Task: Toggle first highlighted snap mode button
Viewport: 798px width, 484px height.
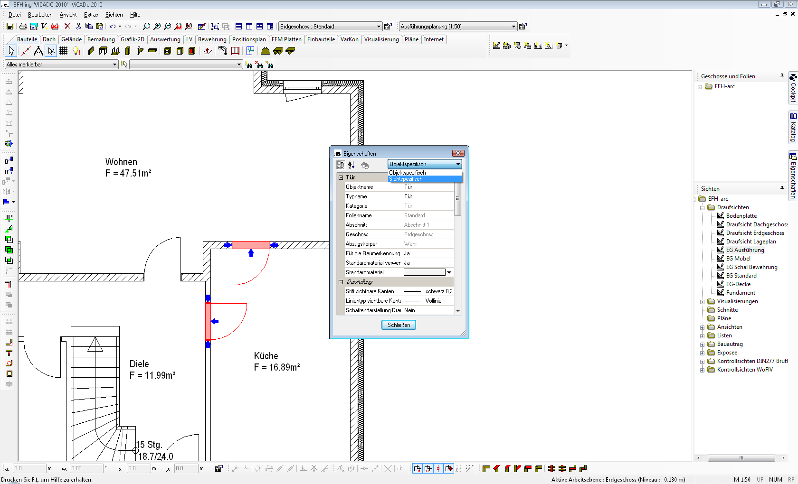Action: click(417, 468)
